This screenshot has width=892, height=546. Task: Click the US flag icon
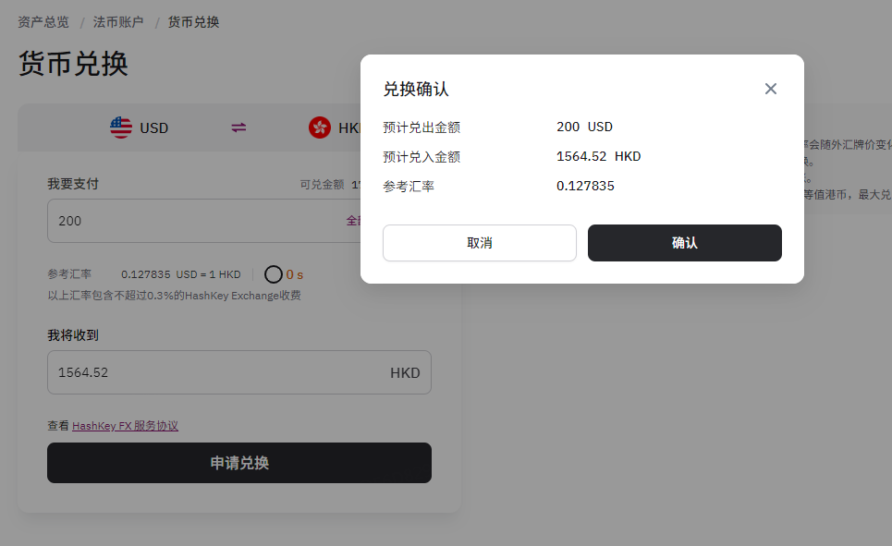tap(120, 127)
